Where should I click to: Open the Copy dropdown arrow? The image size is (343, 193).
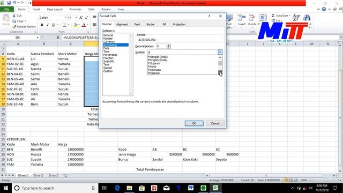click(x=25, y=21)
